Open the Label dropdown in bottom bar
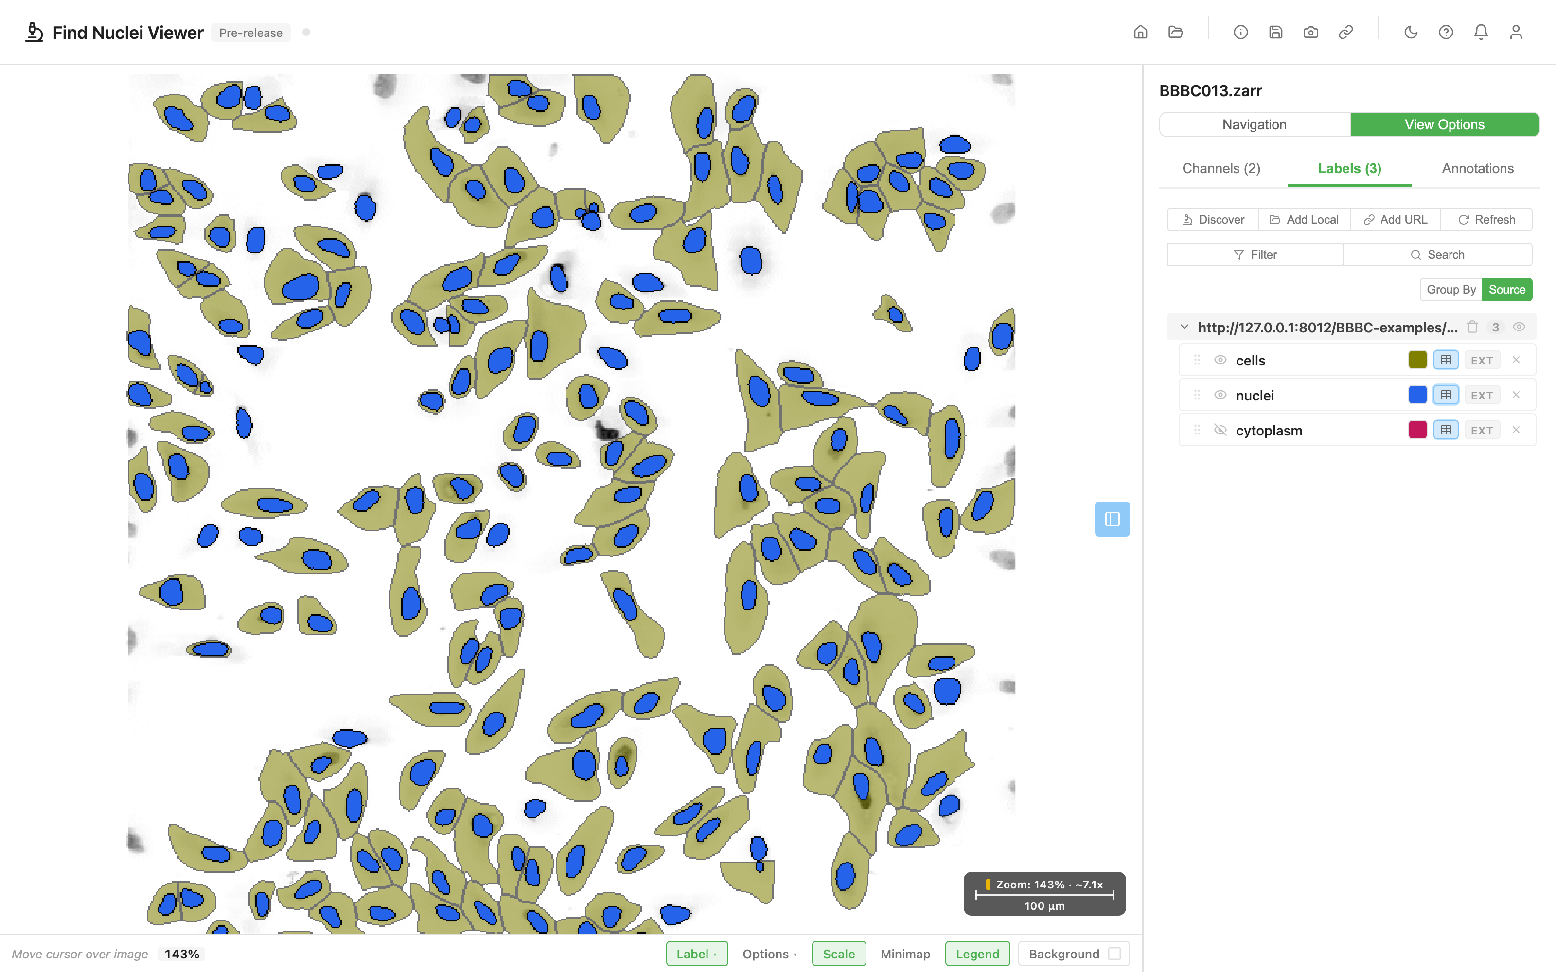This screenshot has height=972, width=1556. click(x=696, y=954)
